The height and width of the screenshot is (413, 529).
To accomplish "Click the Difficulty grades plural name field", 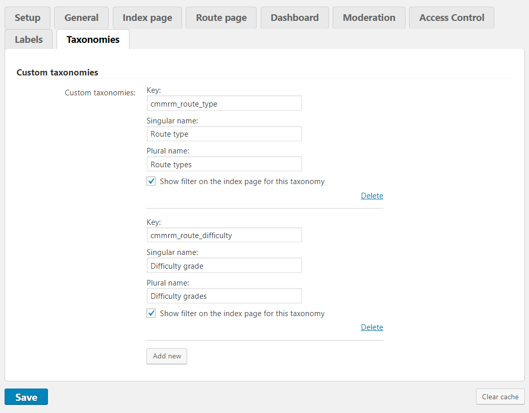I will coord(224,296).
